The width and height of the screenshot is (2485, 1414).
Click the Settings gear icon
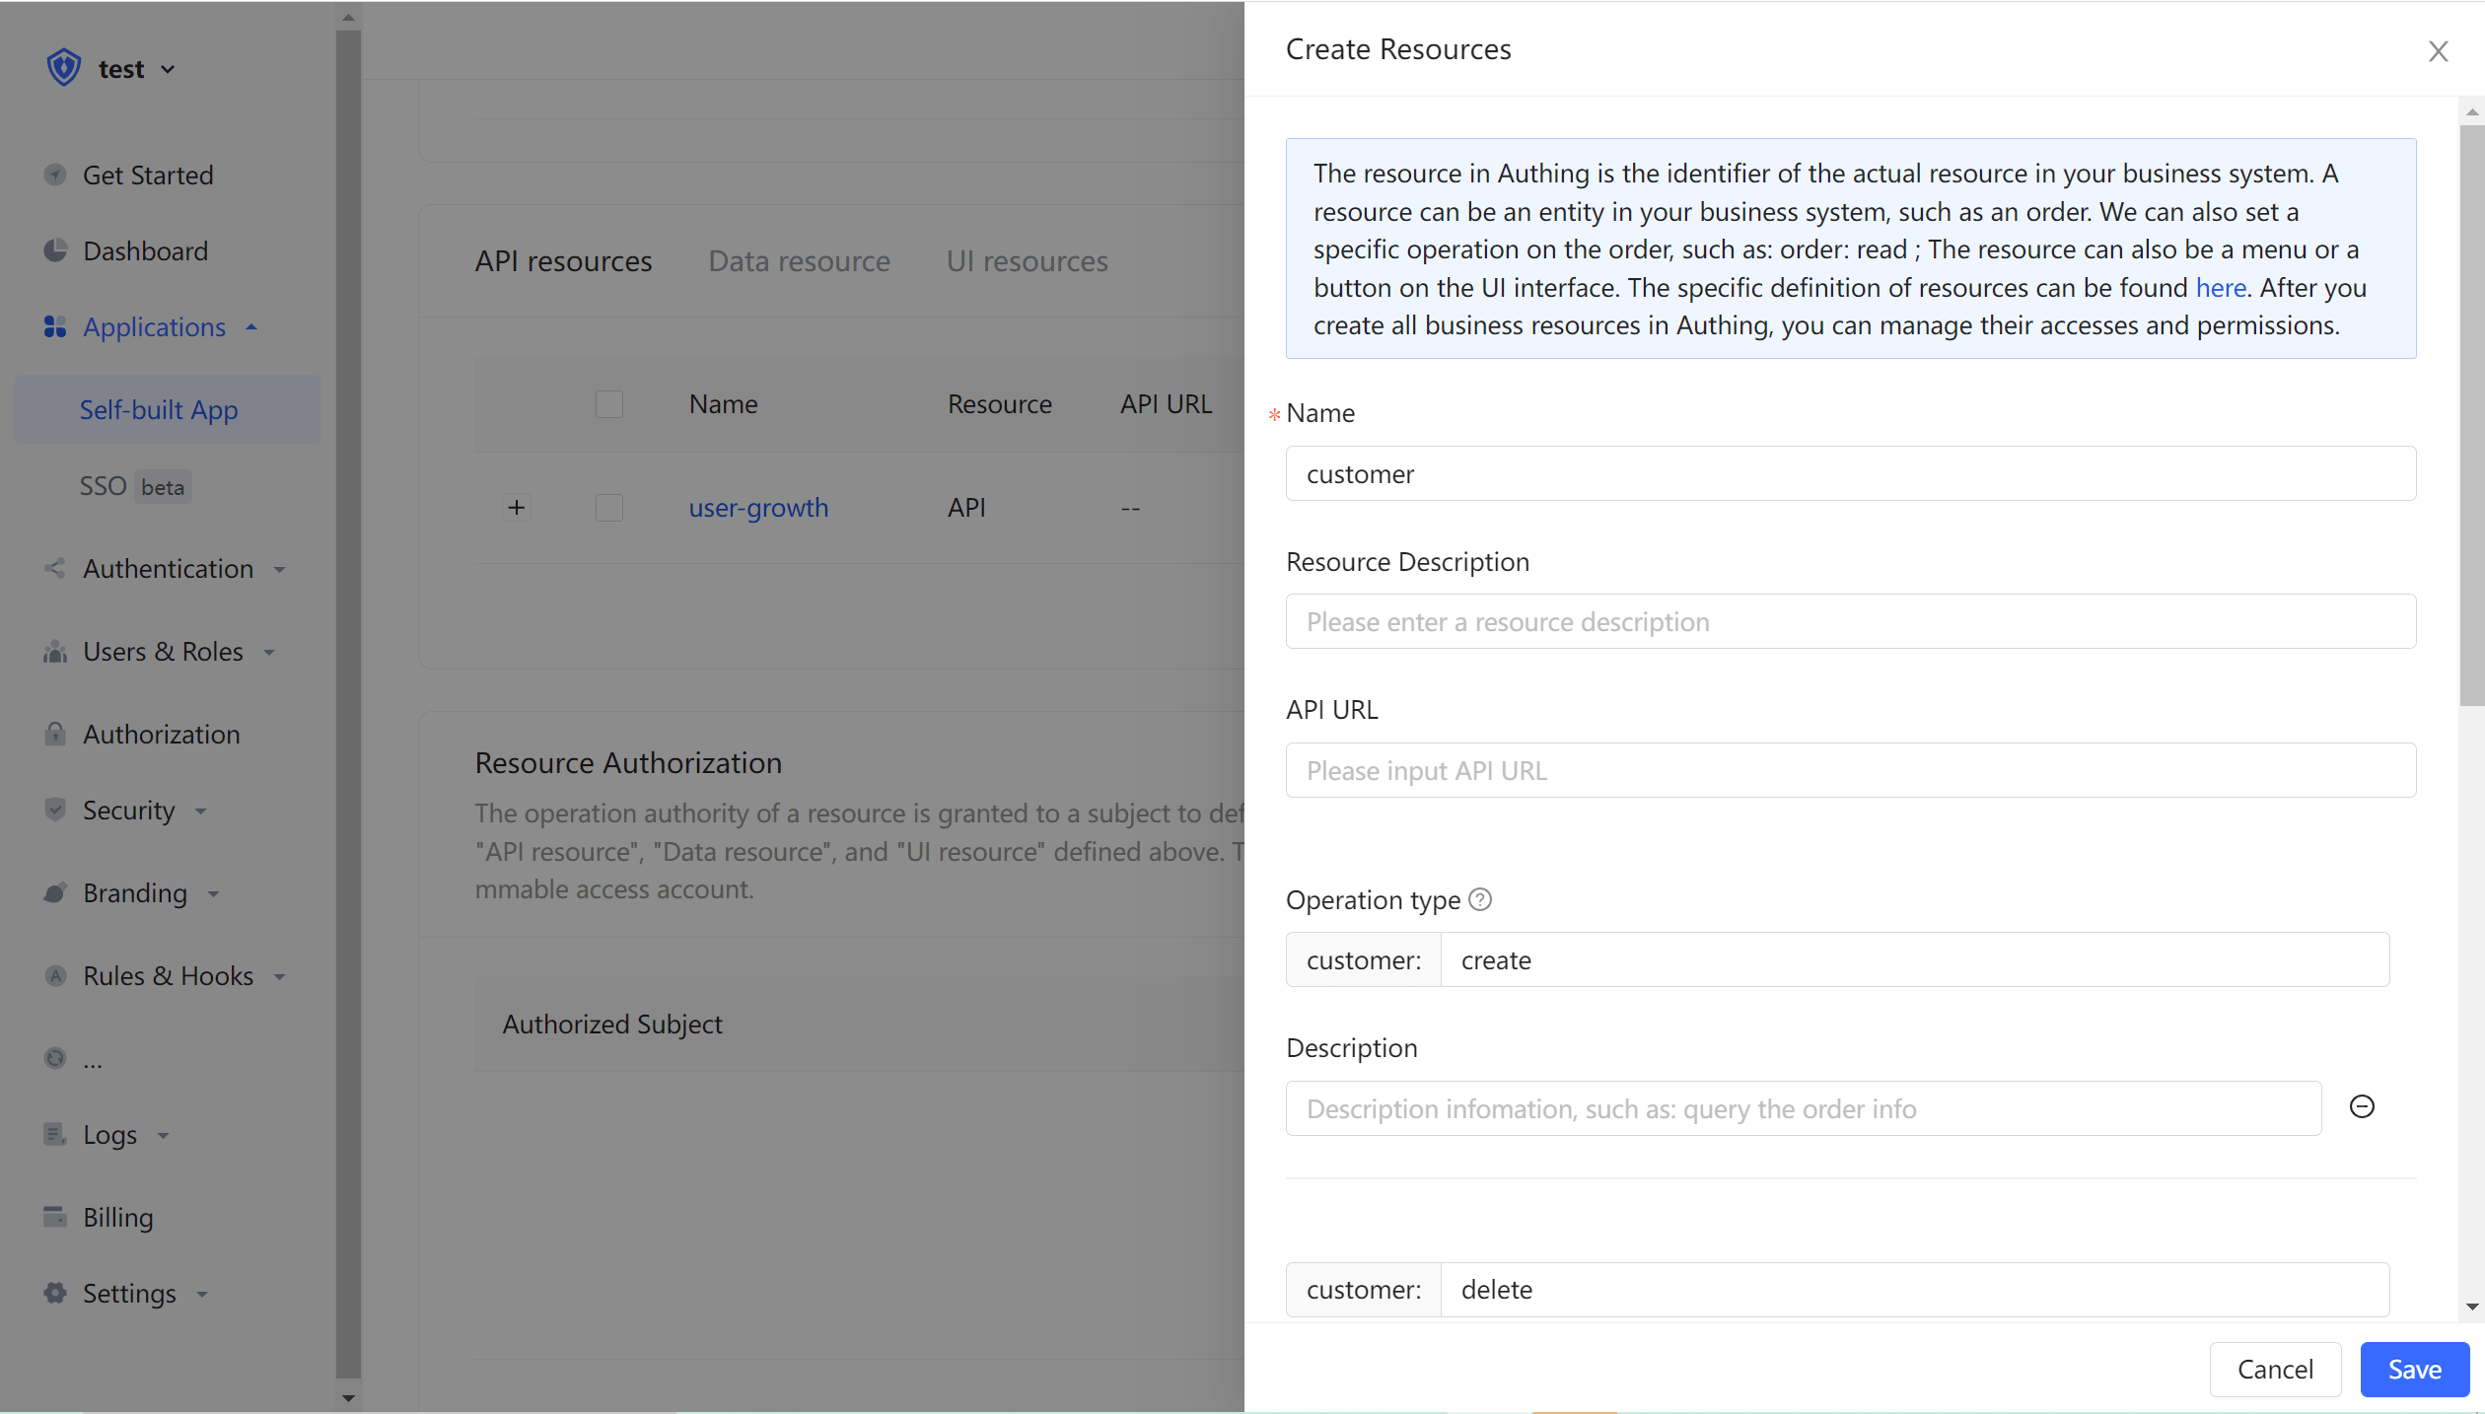55,1293
